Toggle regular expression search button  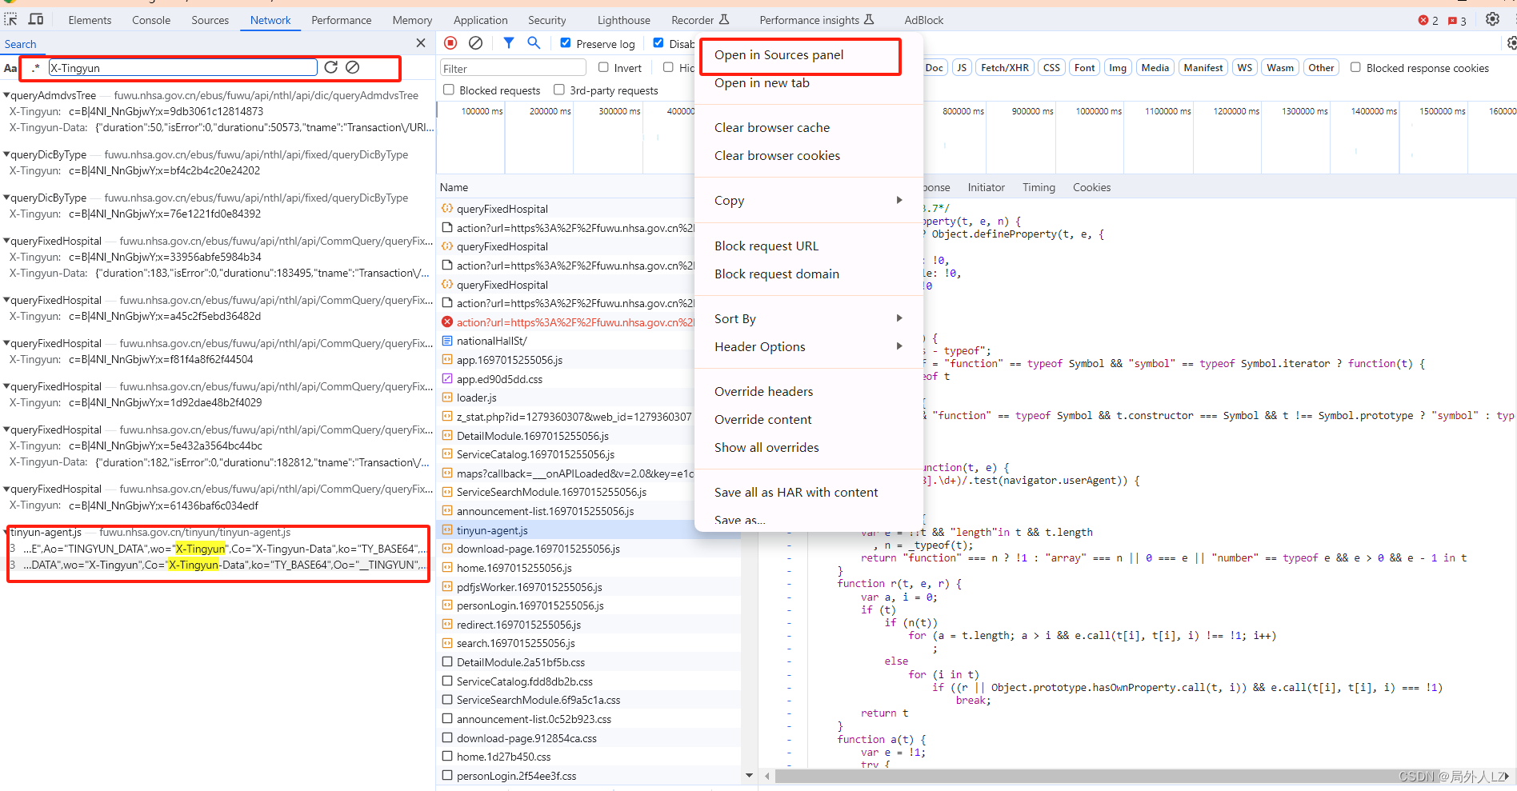(x=35, y=68)
